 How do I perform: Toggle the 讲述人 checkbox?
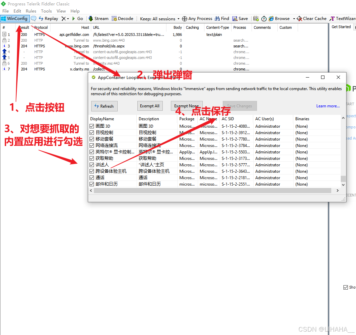point(92,165)
